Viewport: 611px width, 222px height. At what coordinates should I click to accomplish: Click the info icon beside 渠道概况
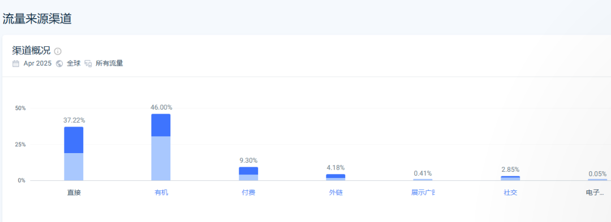point(58,51)
